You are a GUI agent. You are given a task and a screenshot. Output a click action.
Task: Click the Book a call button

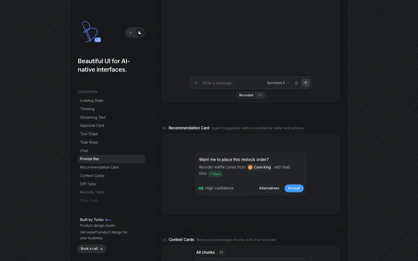[92, 249]
